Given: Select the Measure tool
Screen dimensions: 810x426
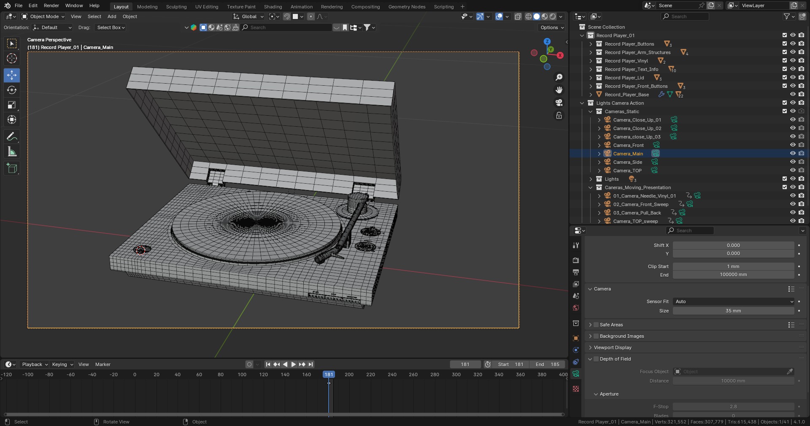Looking at the screenshot, I should pyautogui.click(x=12, y=151).
